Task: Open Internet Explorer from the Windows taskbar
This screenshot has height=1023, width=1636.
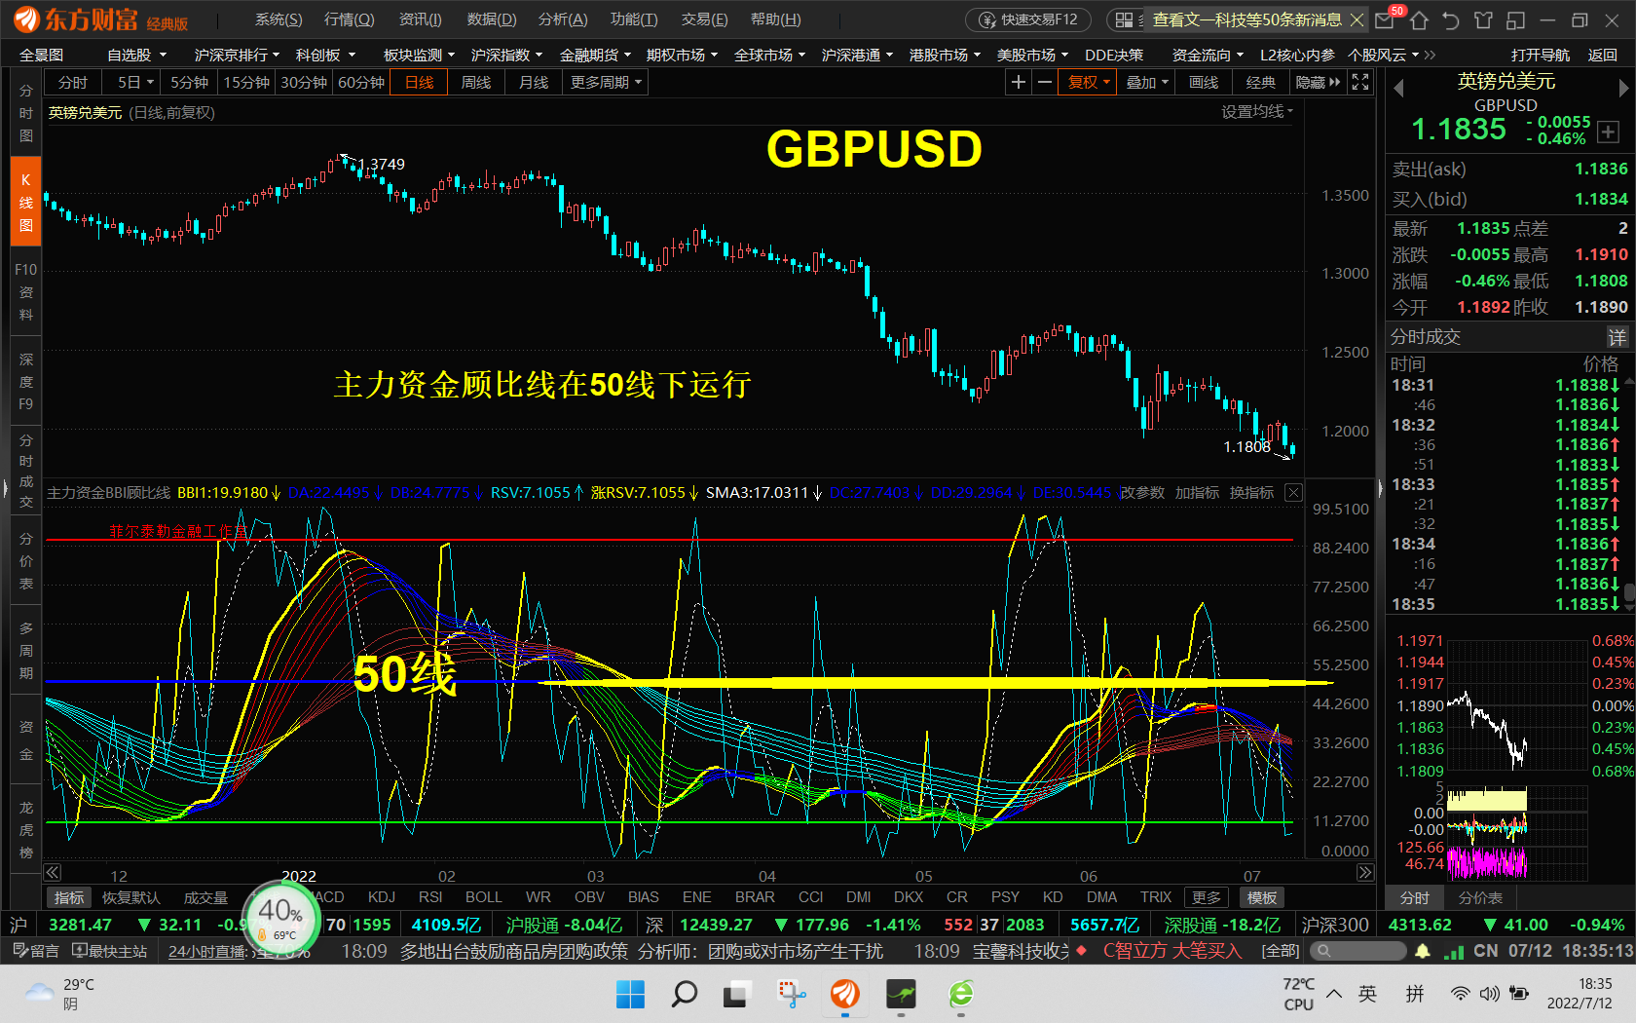Action: [961, 996]
